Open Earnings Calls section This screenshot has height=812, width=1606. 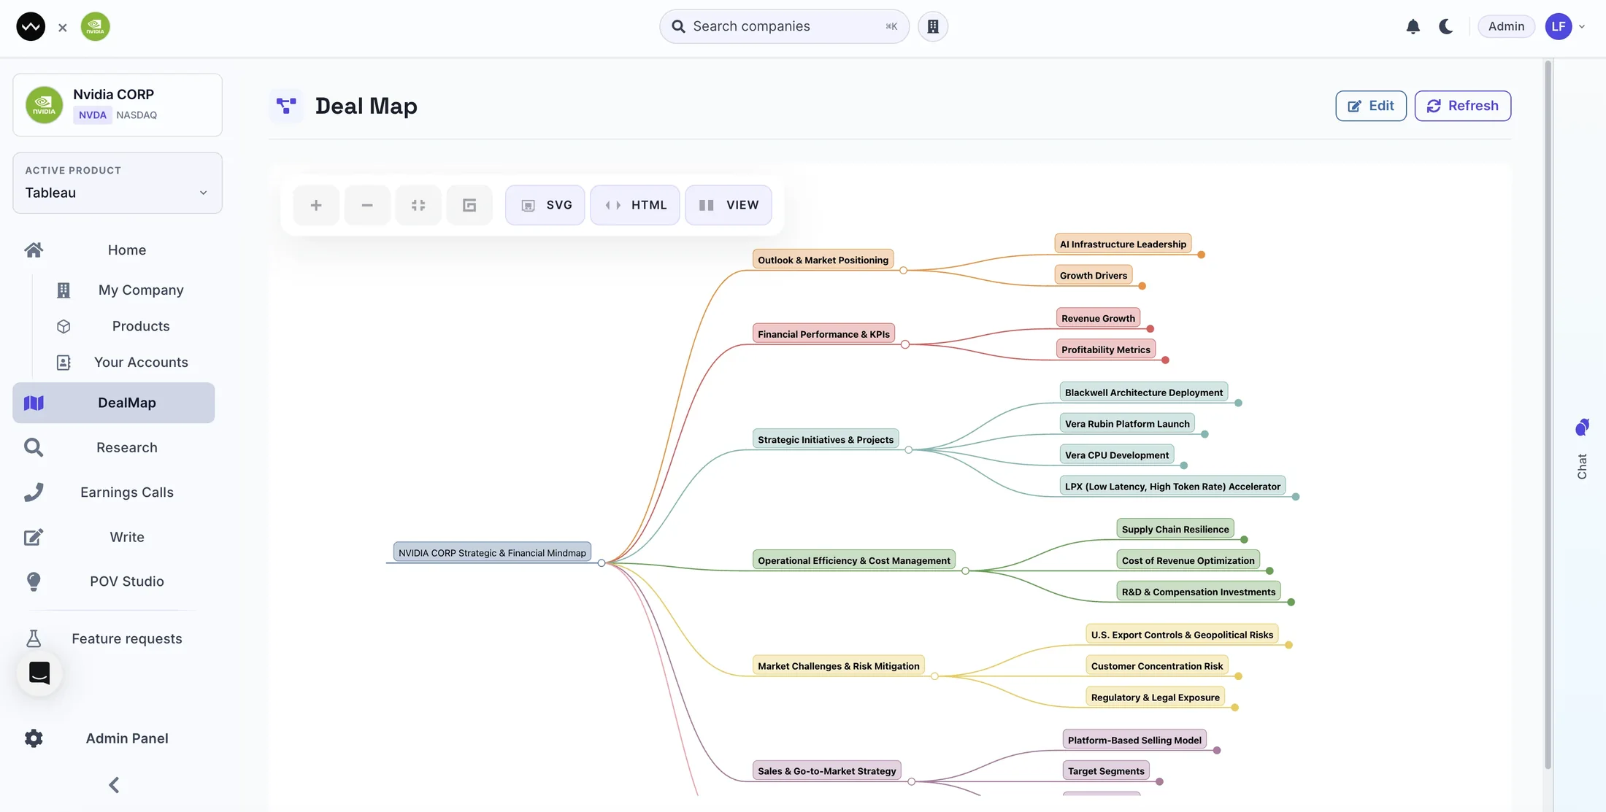click(127, 492)
